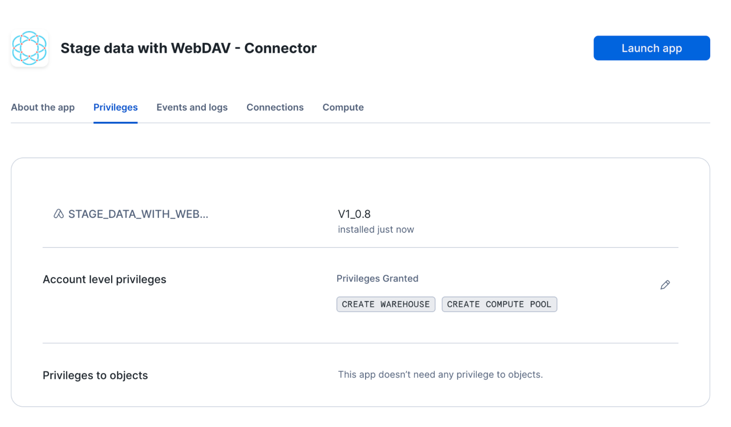Click the CREATE WAREHOUSE privilege tag

(386, 304)
